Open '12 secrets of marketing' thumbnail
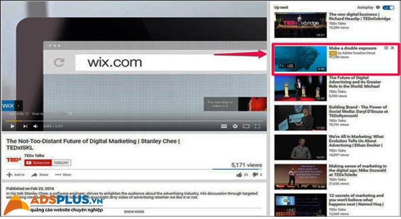This screenshot has height=219, width=401. [x=301, y=205]
